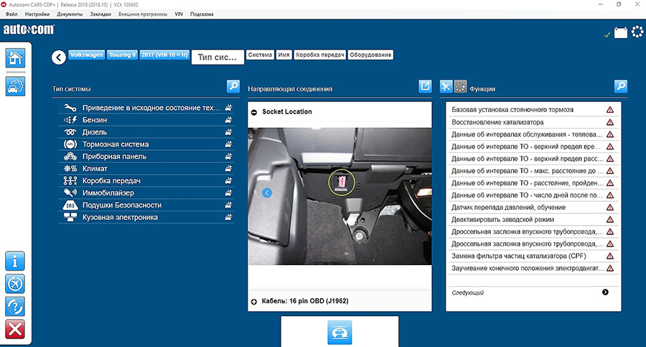Click car icon on Бензин row
The image size is (646, 347).
click(228, 120)
